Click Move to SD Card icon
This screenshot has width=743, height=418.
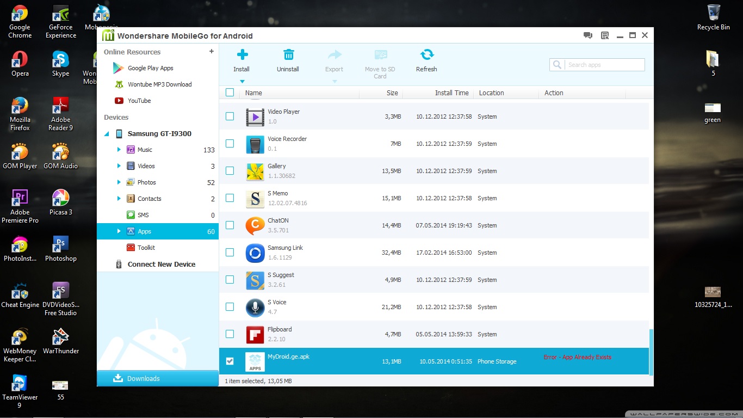381,54
